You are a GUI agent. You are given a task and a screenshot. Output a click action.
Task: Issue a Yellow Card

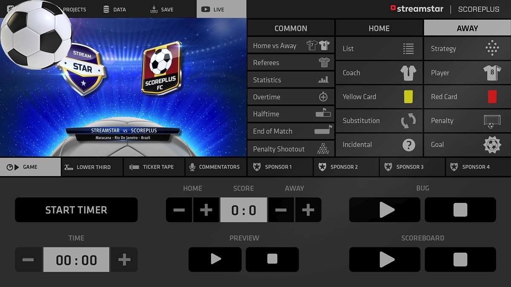(x=379, y=97)
